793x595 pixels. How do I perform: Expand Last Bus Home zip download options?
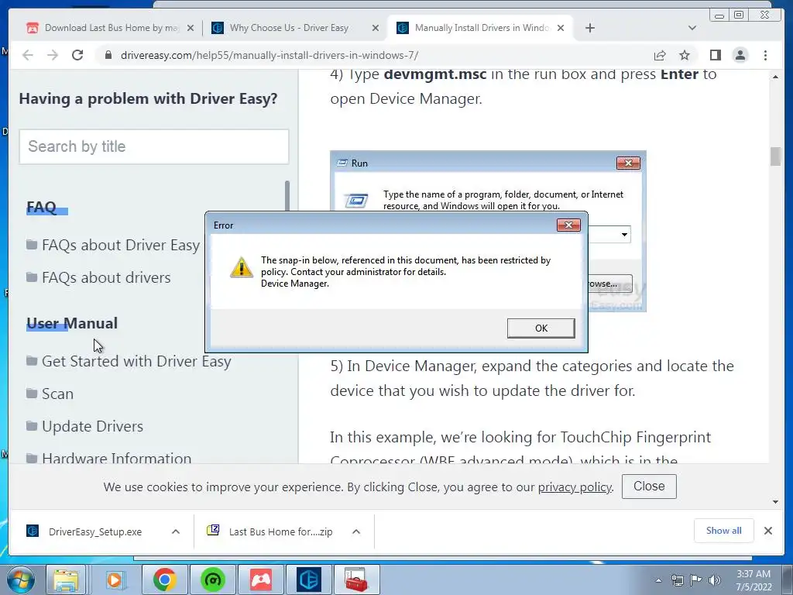point(356,531)
